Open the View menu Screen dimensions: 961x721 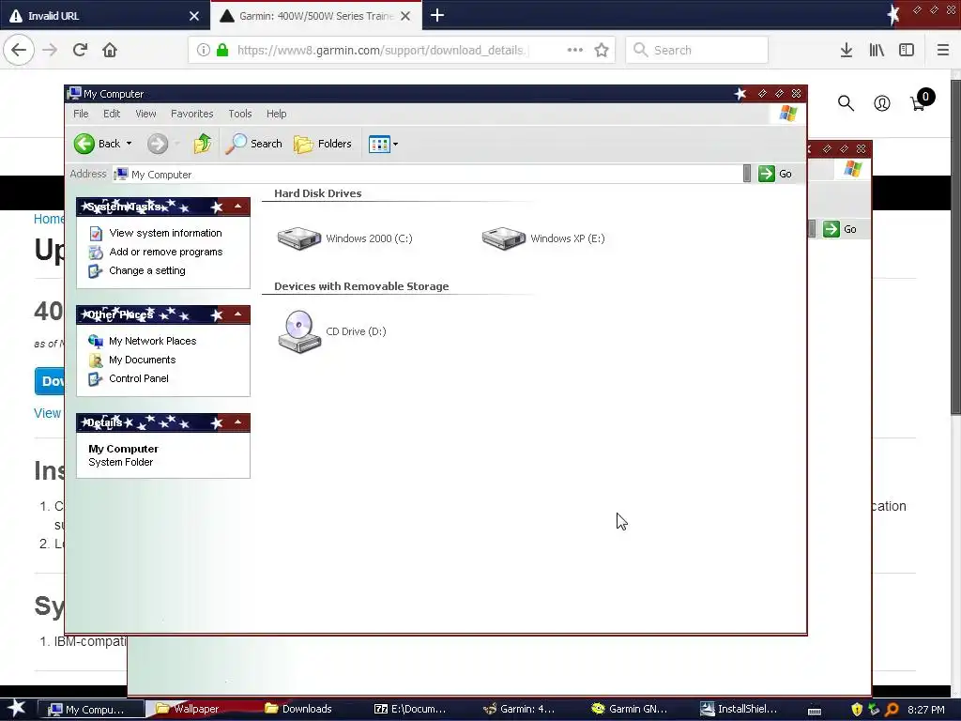[145, 114]
